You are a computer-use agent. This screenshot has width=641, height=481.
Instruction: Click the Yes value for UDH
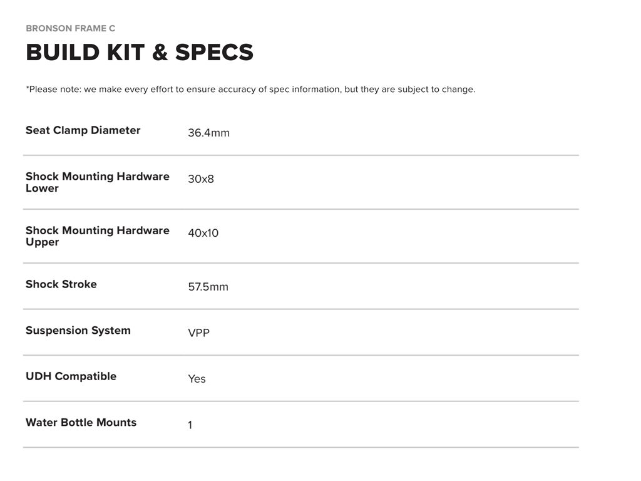click(x=197, y=379)
